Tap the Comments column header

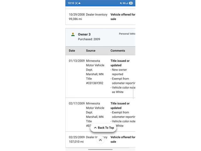pos(118,51)
